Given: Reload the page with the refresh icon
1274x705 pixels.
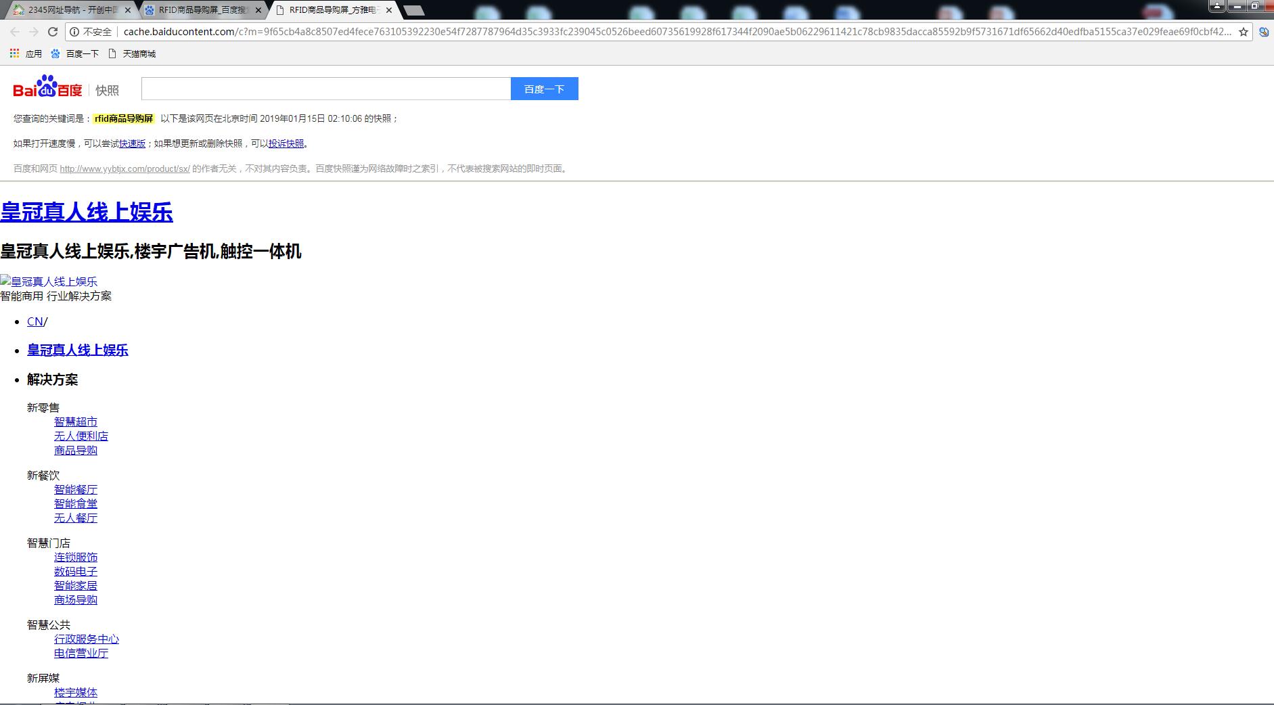Looking at the screenshot, I should [x=53, y=32].
